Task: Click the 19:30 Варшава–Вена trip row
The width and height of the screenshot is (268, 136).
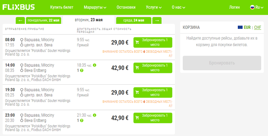Action: (x=59, y=93)
